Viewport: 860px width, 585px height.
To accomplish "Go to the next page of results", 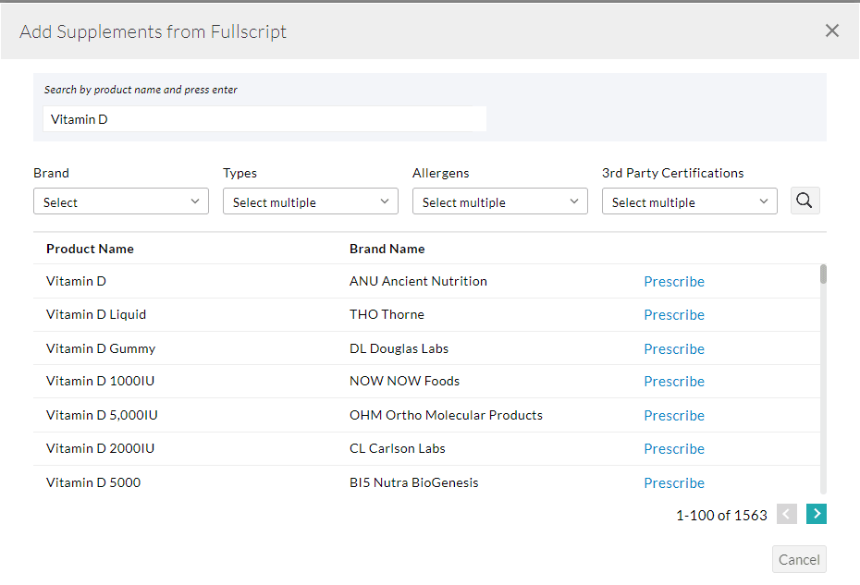I will (816, 514).
